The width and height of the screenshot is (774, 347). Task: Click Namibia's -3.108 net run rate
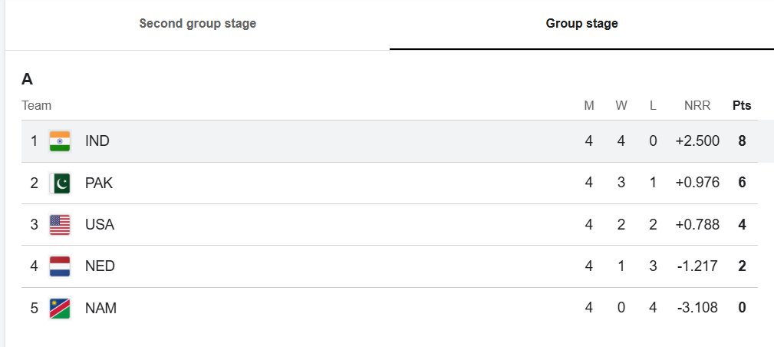pyautogui.click(x=697, y=309)
